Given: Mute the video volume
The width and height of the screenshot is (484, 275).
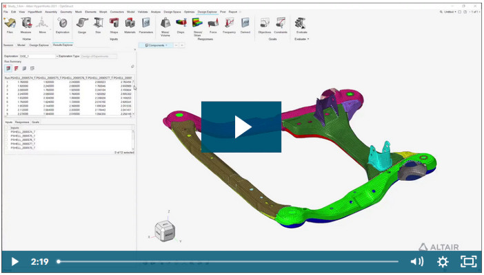Looking at the screenshot, I should coord(417,262).
